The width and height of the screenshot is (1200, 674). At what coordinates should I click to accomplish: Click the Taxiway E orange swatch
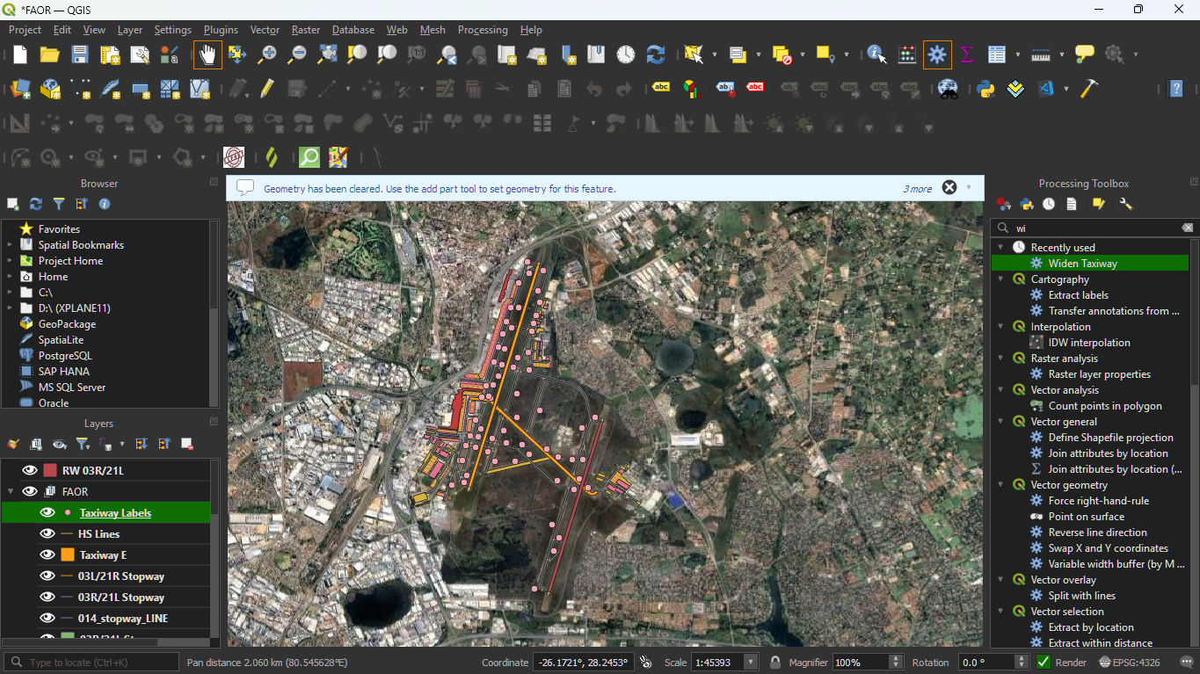pos(68,555)
